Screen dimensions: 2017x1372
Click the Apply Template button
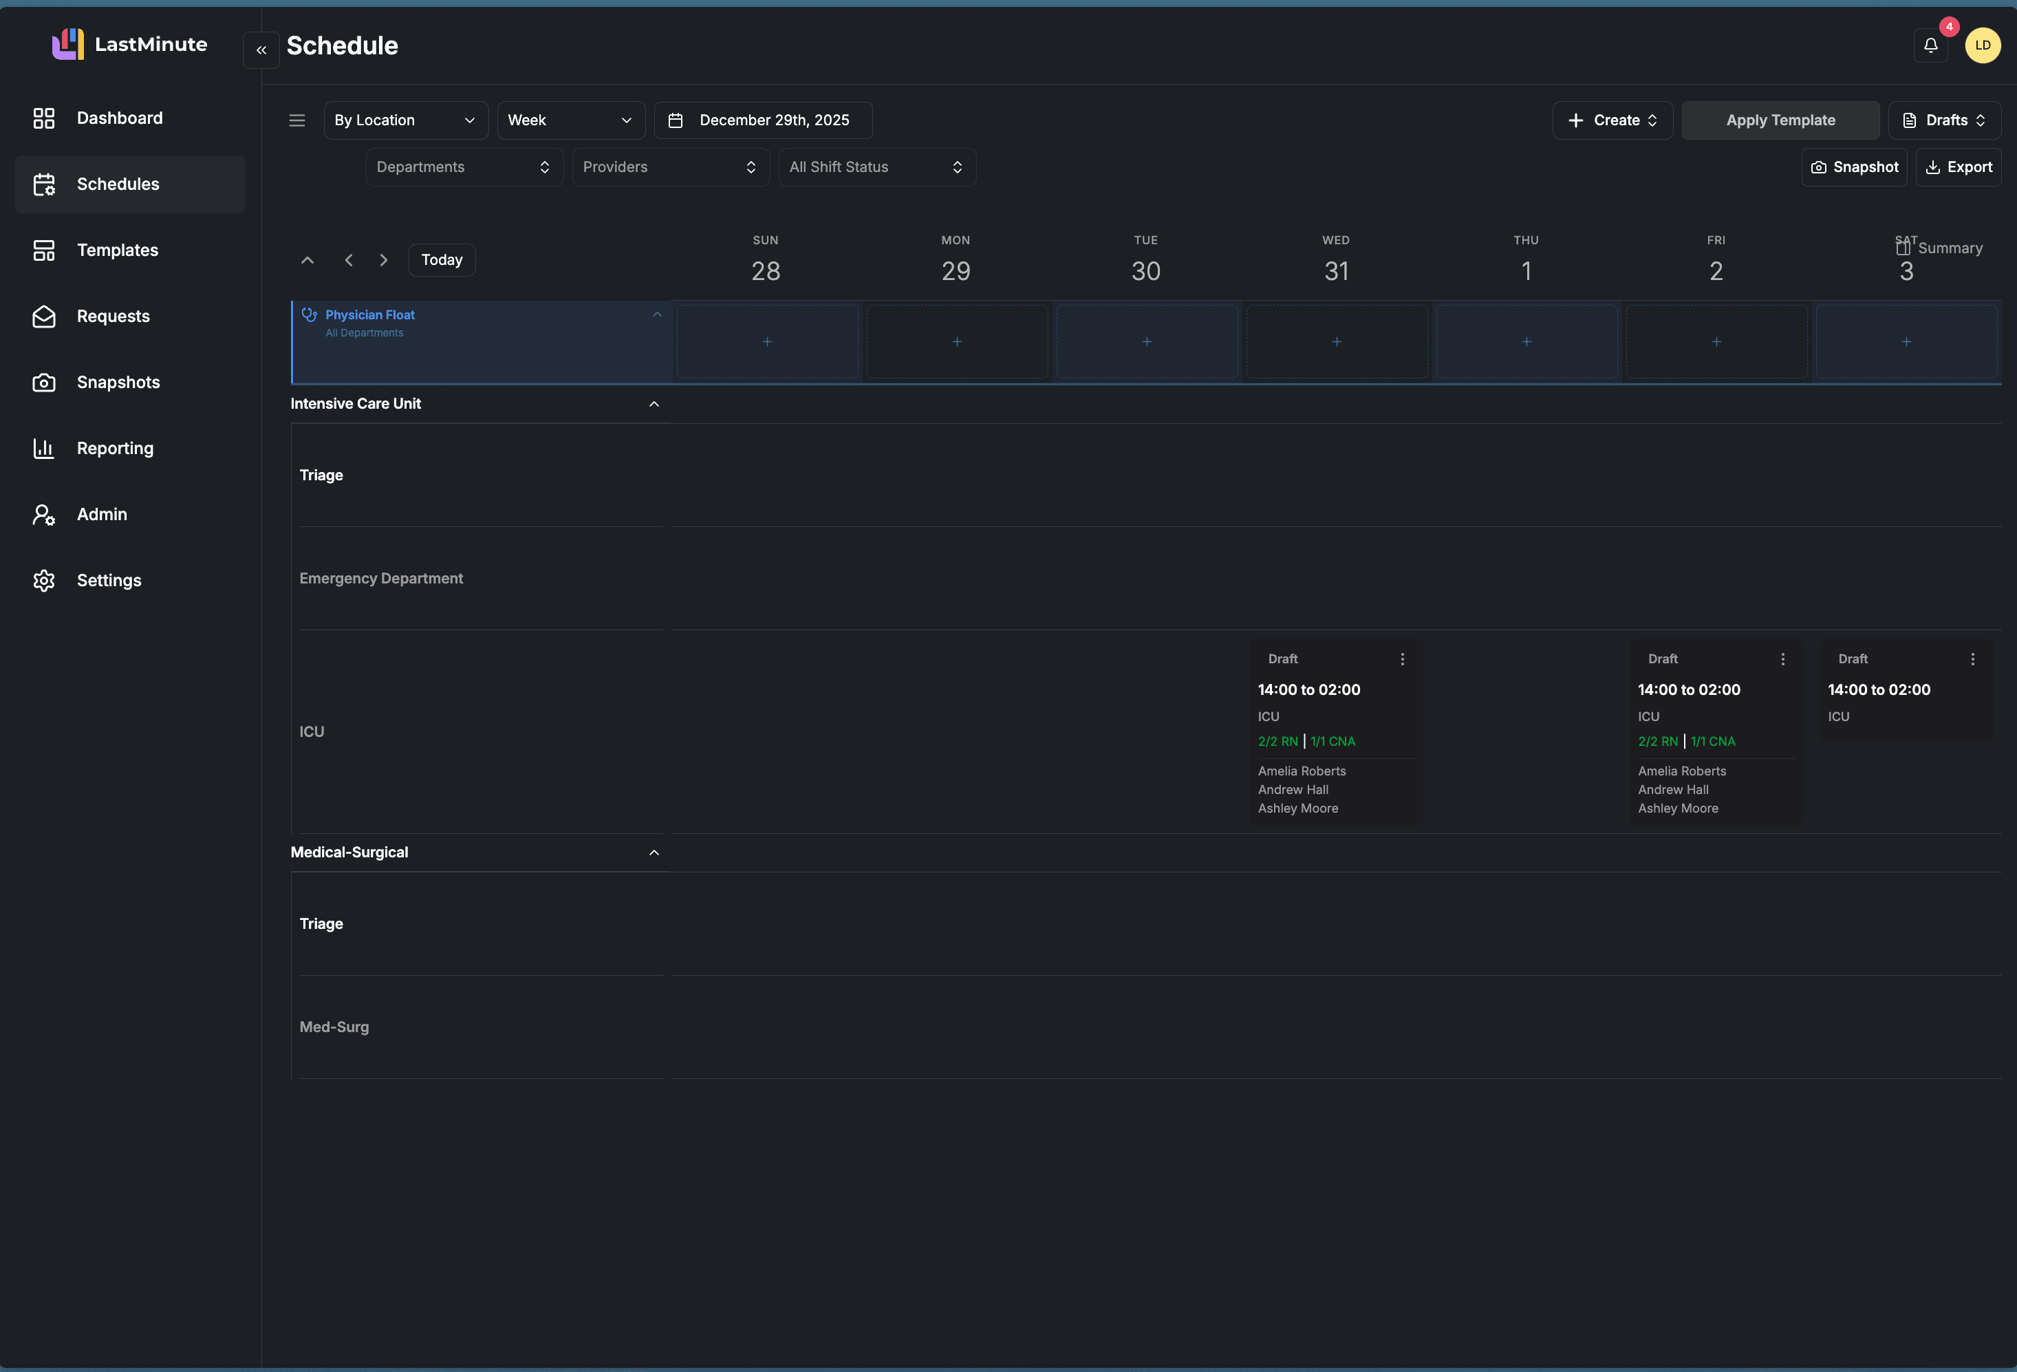coord(1780,120)
